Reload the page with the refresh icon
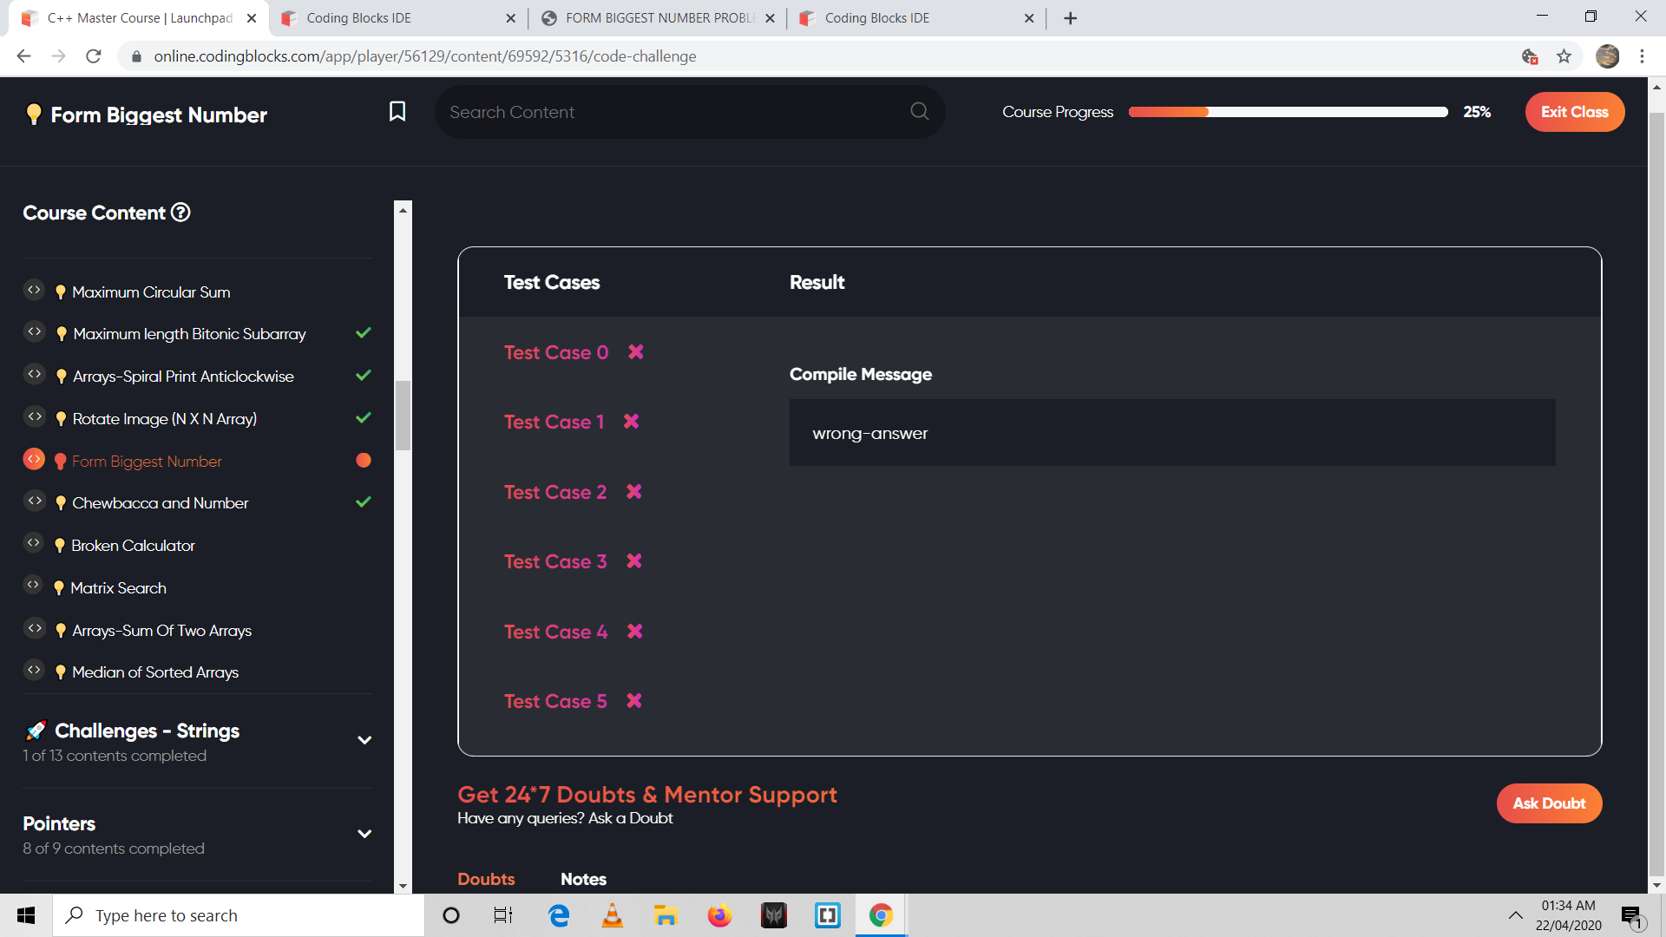The image size is (1666, 937). tap(94, 56)
